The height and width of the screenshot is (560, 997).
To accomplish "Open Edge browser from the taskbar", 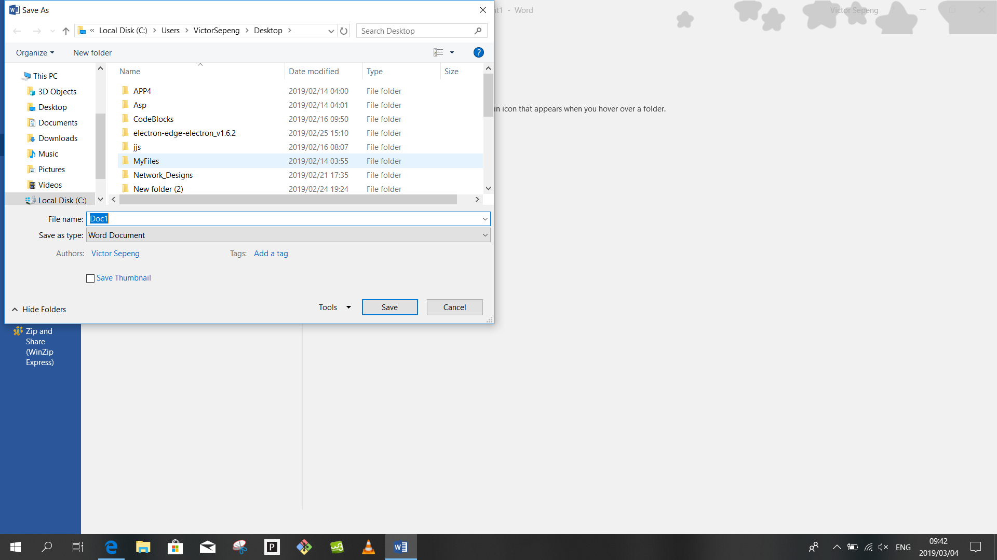I will point(111,547).
